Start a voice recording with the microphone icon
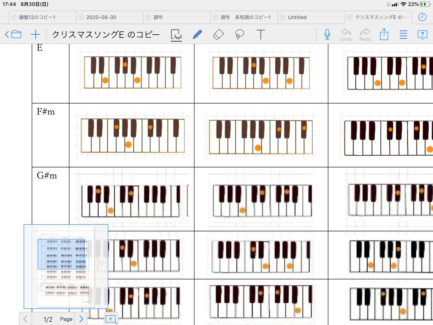 pos(327,34)
